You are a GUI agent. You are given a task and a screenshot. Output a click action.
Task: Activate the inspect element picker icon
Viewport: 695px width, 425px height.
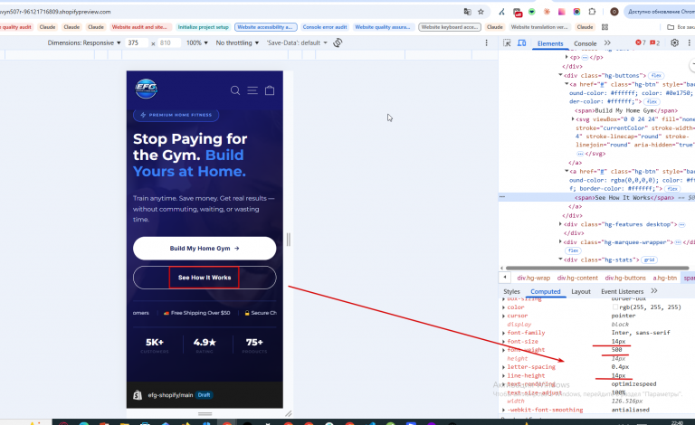(507, 42)
